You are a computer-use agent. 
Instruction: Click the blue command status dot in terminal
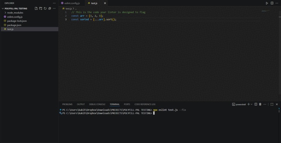tap(61, 110)
